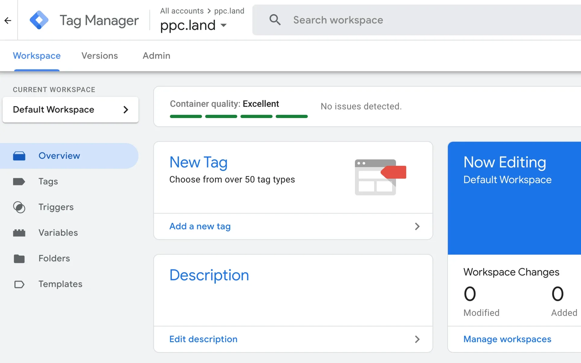This screenshot has height=363, width=581.
Task: Open Folders via its folder icon
Action: pos(19,258)
